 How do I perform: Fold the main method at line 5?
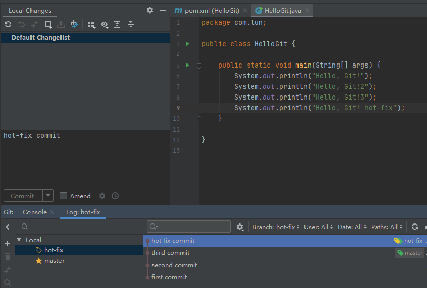pos(199,66)
